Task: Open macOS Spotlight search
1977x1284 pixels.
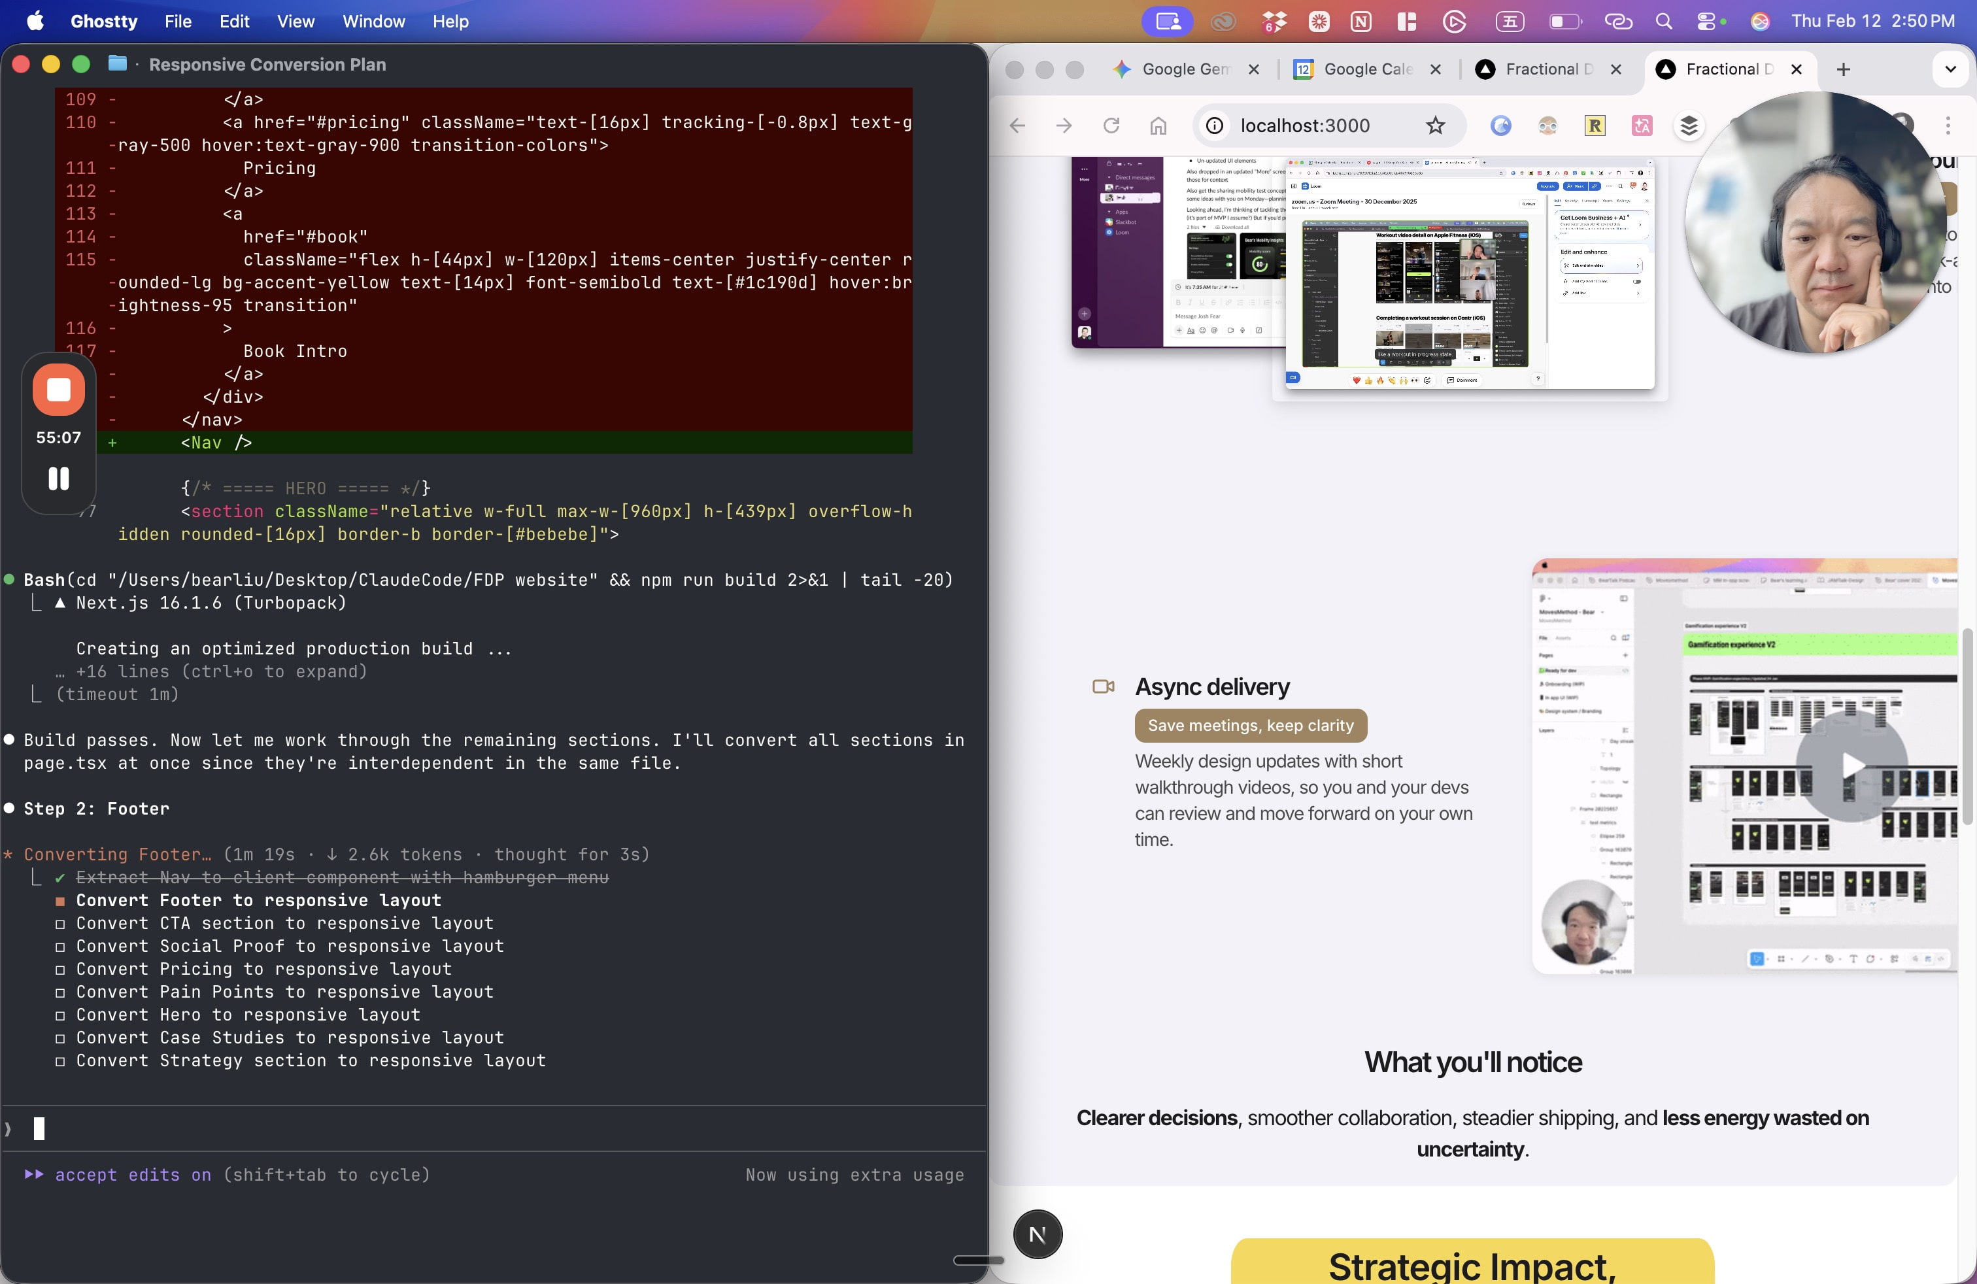Action: (x=1663, y=22)
